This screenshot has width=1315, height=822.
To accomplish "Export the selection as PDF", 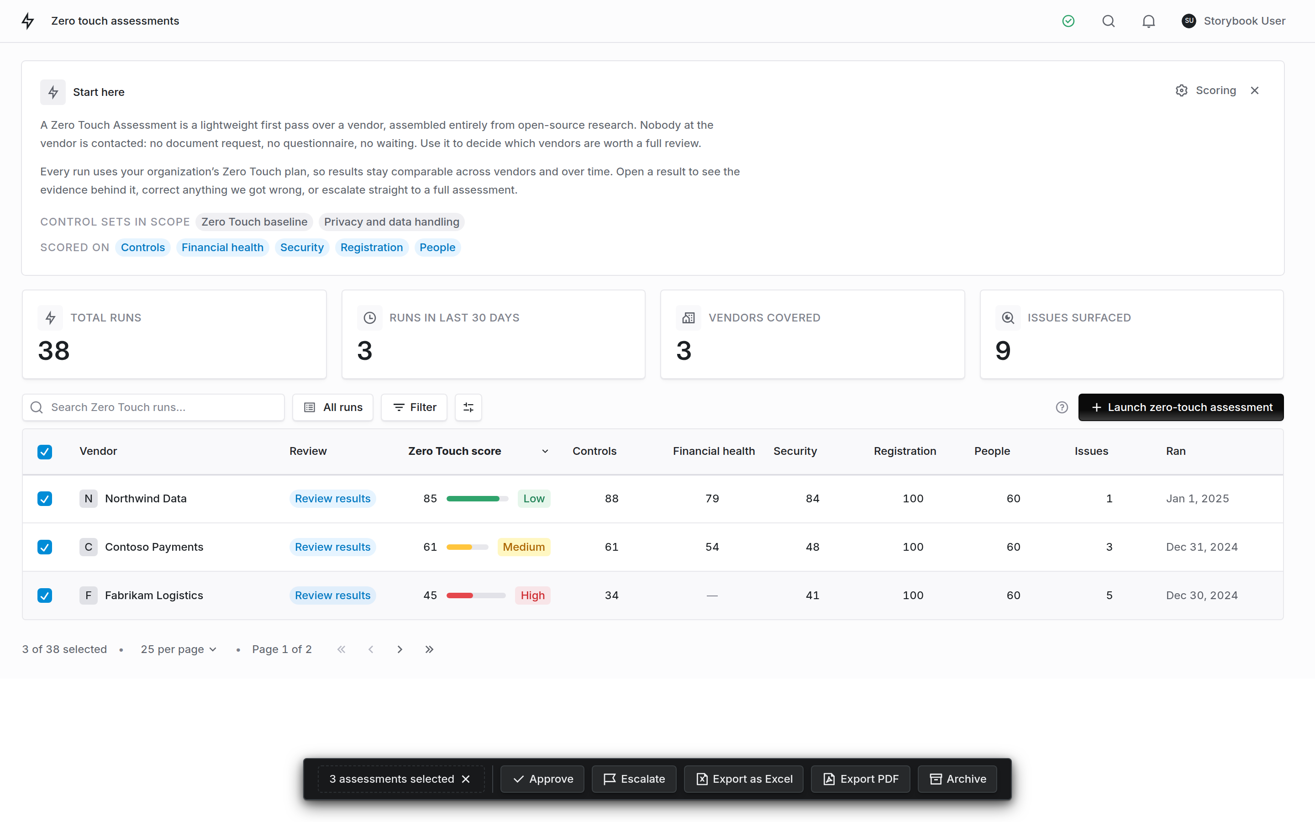I will coord(860,779).
